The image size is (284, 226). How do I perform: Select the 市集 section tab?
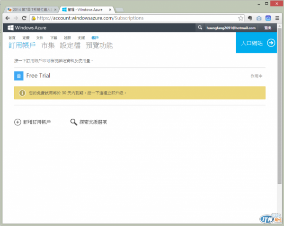click(x=48, y=46)
